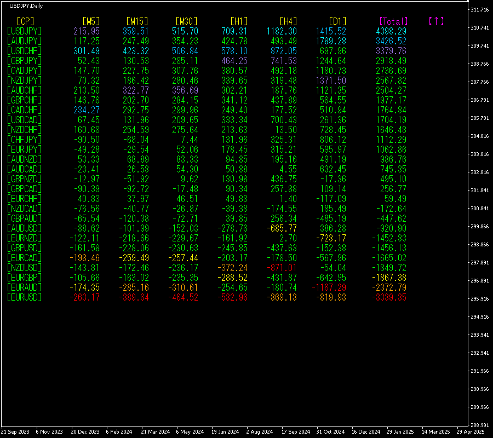
Task: Select the [GBPCHF] pair label
Action: point(24,100)
